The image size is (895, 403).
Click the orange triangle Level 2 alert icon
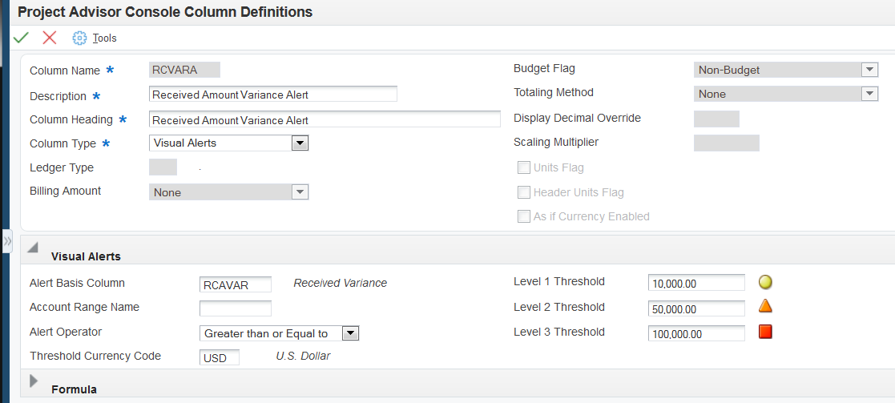(x=765, y=306)
